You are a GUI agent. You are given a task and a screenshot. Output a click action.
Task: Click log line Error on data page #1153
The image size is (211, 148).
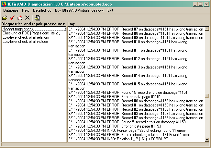tap(115, 126)
